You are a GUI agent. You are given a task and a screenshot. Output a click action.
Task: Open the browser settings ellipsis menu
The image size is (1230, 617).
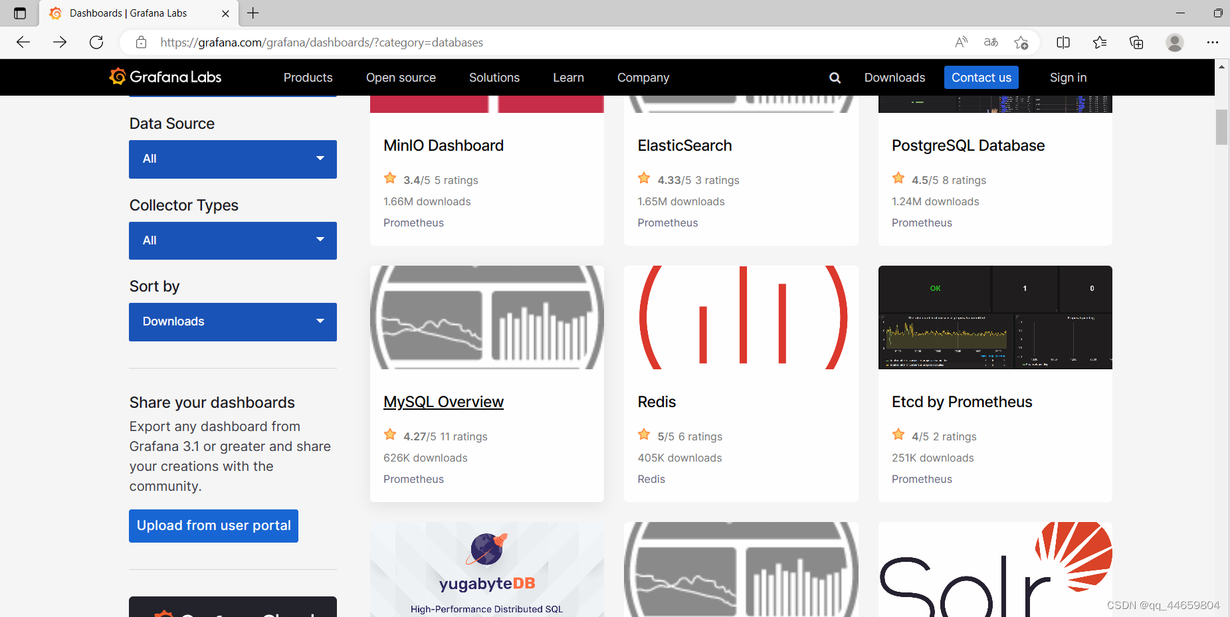[x=1213, y=43]
